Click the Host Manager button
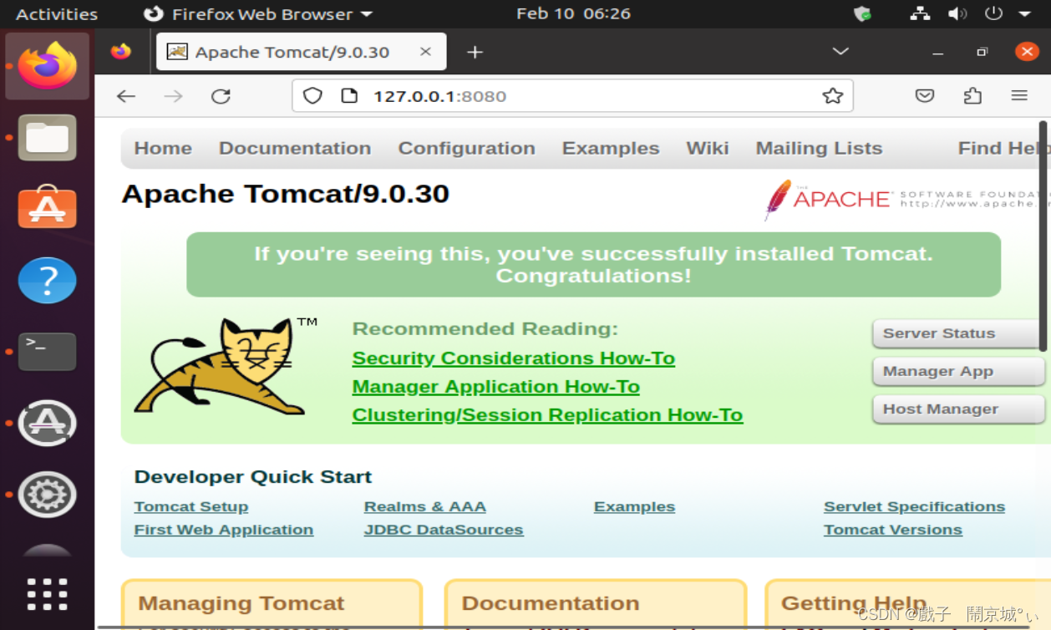The height and width of the screenshot is (630, 1051). 958,409
